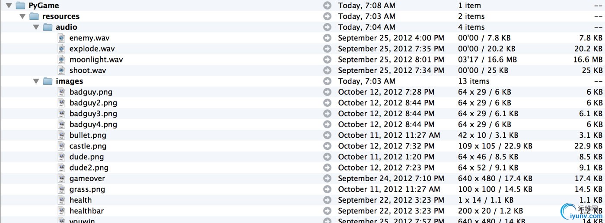This screenshot has height=223, width=605.
Task: Click the arrow button beside dude.png
Action: [327, 157]
